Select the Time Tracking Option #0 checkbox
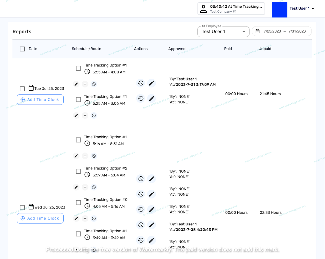The width and height of the screenshot is (325, 259). click(78, 203)
